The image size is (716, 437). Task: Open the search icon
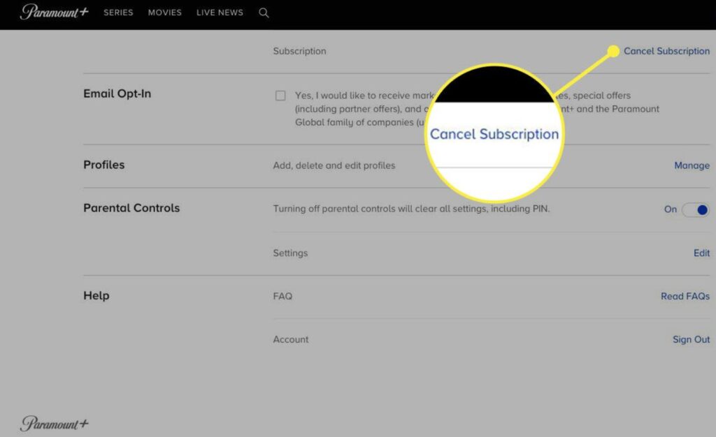[264, 13]
